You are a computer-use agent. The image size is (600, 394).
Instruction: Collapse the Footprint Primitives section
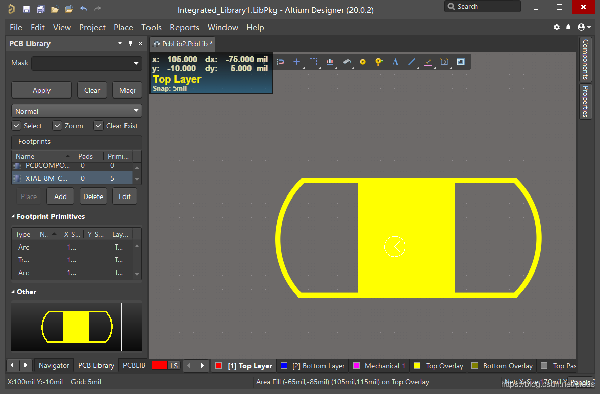(14, 216)
